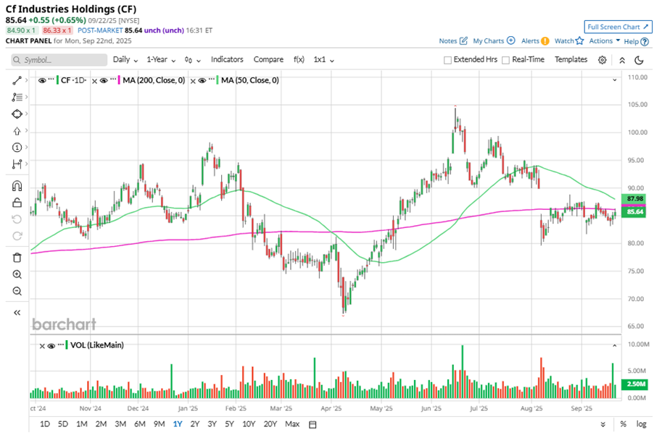Toggle visibility of CF 1D series
654x435 pixels.
42,80
